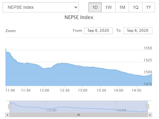Open the NEPSE Index dropdown selector
159x119 pixels.
pos(41,7)
